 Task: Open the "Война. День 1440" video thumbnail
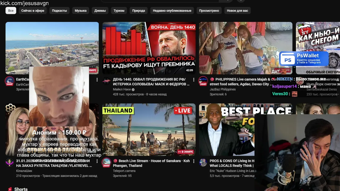coord(149,48)
